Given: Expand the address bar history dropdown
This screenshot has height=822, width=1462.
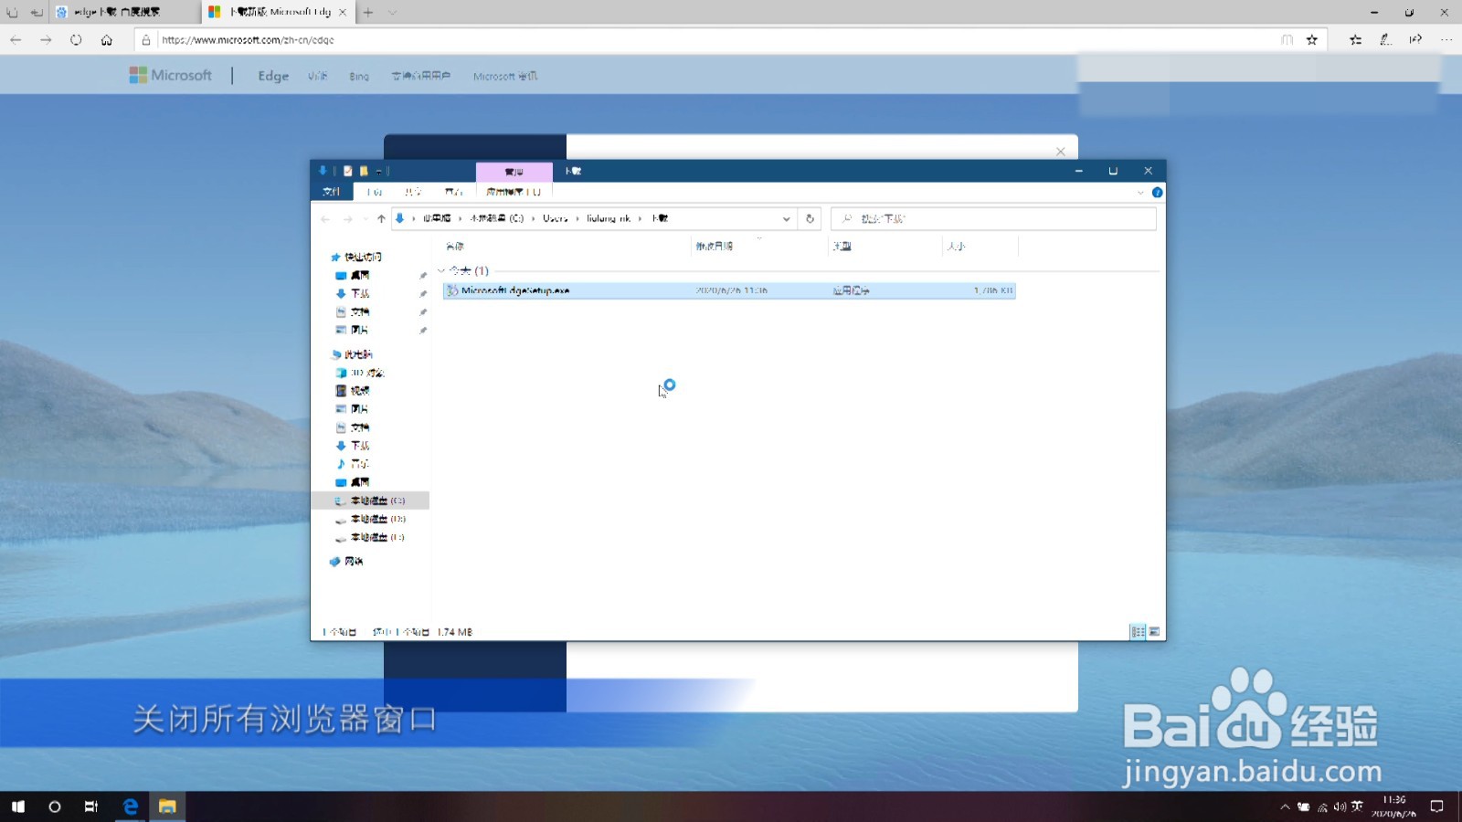Looking at the screenshot, I should [x=786, y=219].
